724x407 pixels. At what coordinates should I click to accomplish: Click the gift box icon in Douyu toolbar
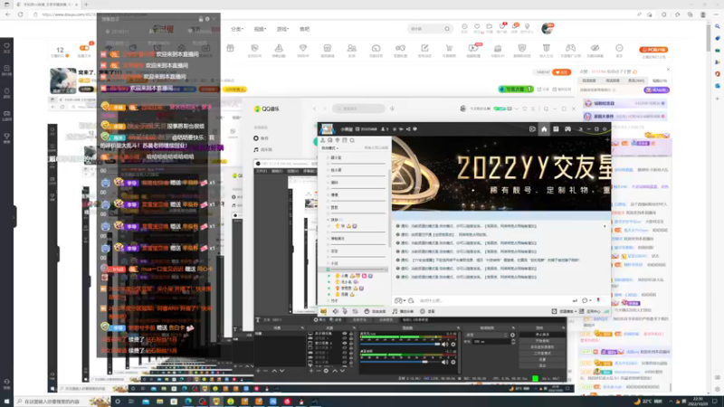tap(230, 49)
